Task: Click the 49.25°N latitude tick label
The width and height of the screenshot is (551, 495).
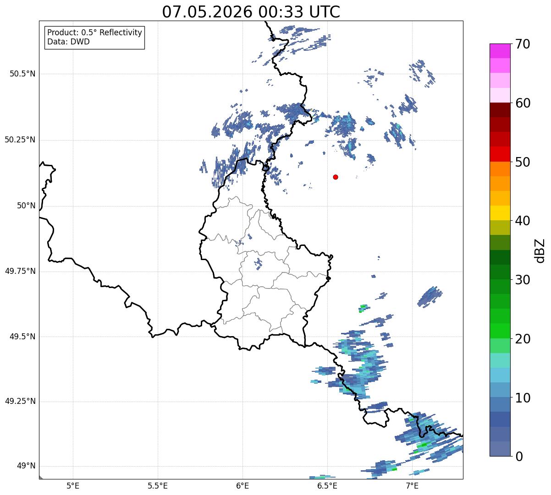Action: tap(20, 402)
